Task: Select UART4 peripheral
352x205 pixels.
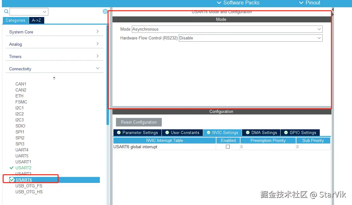Action: pos(22,150)
